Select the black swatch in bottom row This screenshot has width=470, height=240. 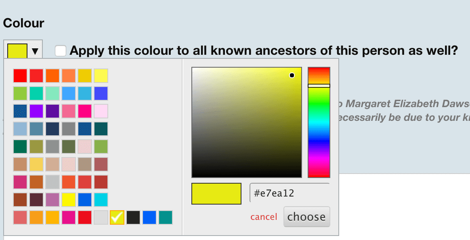pyautogui.click(x=134, y=217)
